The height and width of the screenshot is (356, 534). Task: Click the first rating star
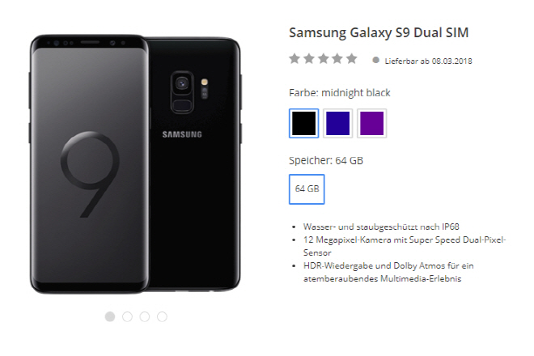click(295, 59)
